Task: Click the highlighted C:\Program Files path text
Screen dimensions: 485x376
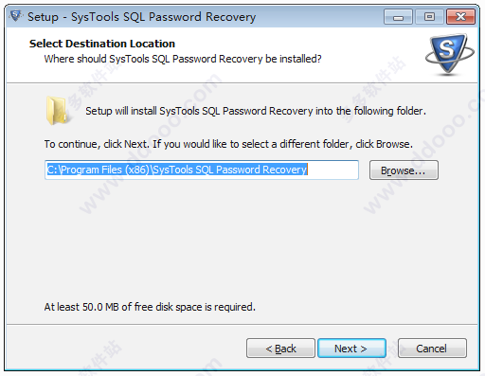Action: click(177, 170)
